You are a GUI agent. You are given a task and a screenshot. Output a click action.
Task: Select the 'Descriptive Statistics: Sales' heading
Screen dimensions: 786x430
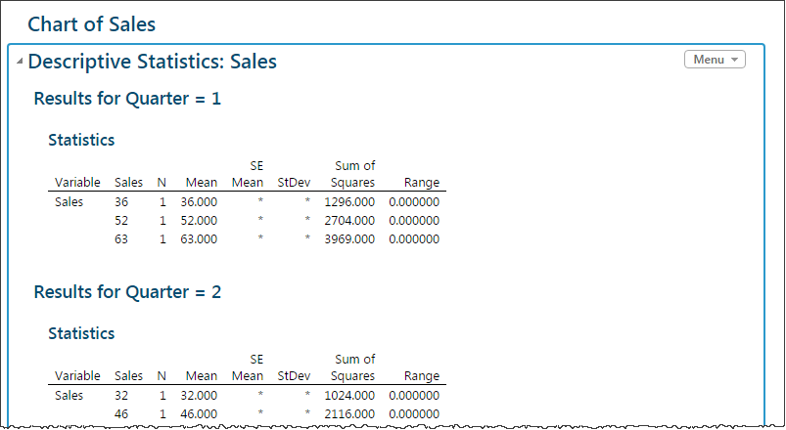(152, 62)
